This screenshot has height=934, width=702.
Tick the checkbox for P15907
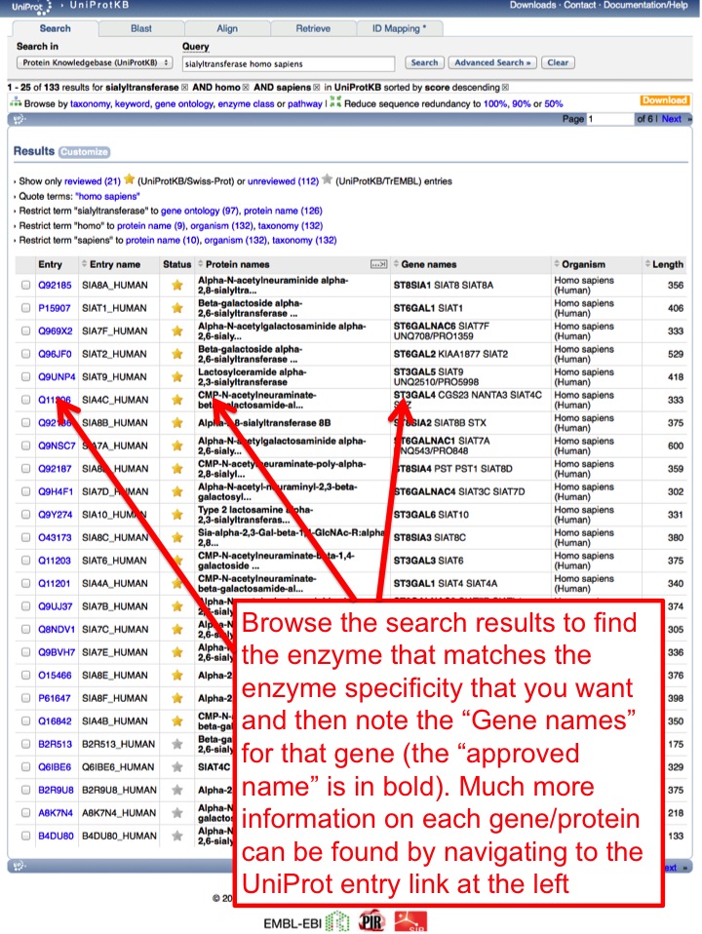coord(25,308)
